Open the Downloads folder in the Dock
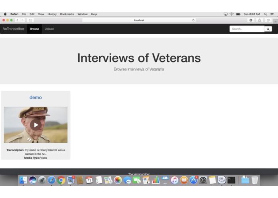Screen dimensions: 278x198 [x=245, y=180]
